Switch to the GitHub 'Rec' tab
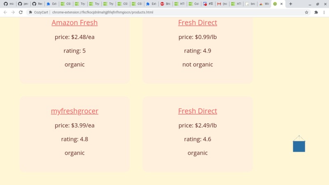This screenshot has width=329, height=185. [x=37, y=4]
